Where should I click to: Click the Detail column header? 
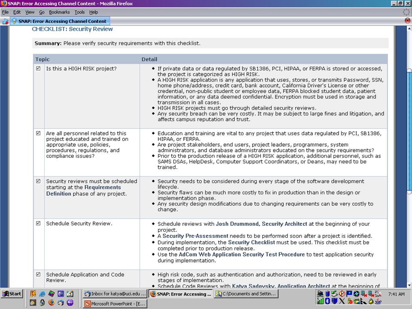[149, 59]
